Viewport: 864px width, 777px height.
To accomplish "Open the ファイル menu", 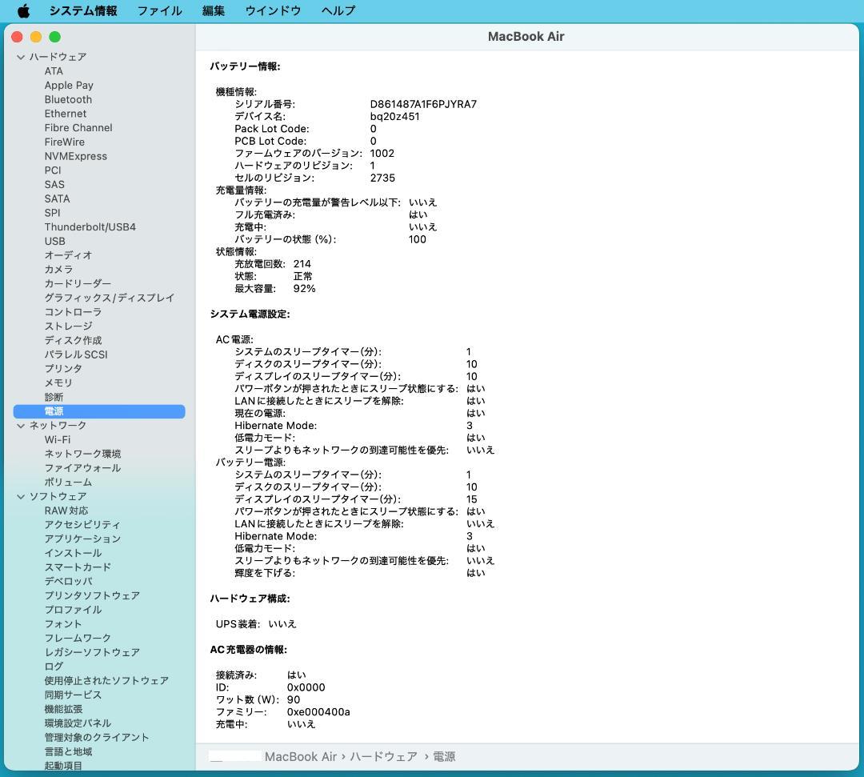I will [x=159, y=10].
